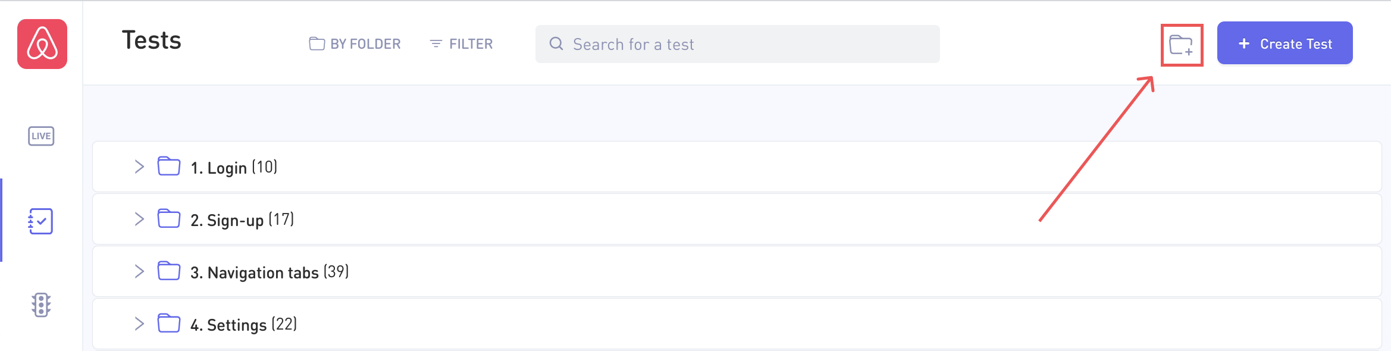
Task: Click the Create Test button
Action: click(x=1285, y=43)
